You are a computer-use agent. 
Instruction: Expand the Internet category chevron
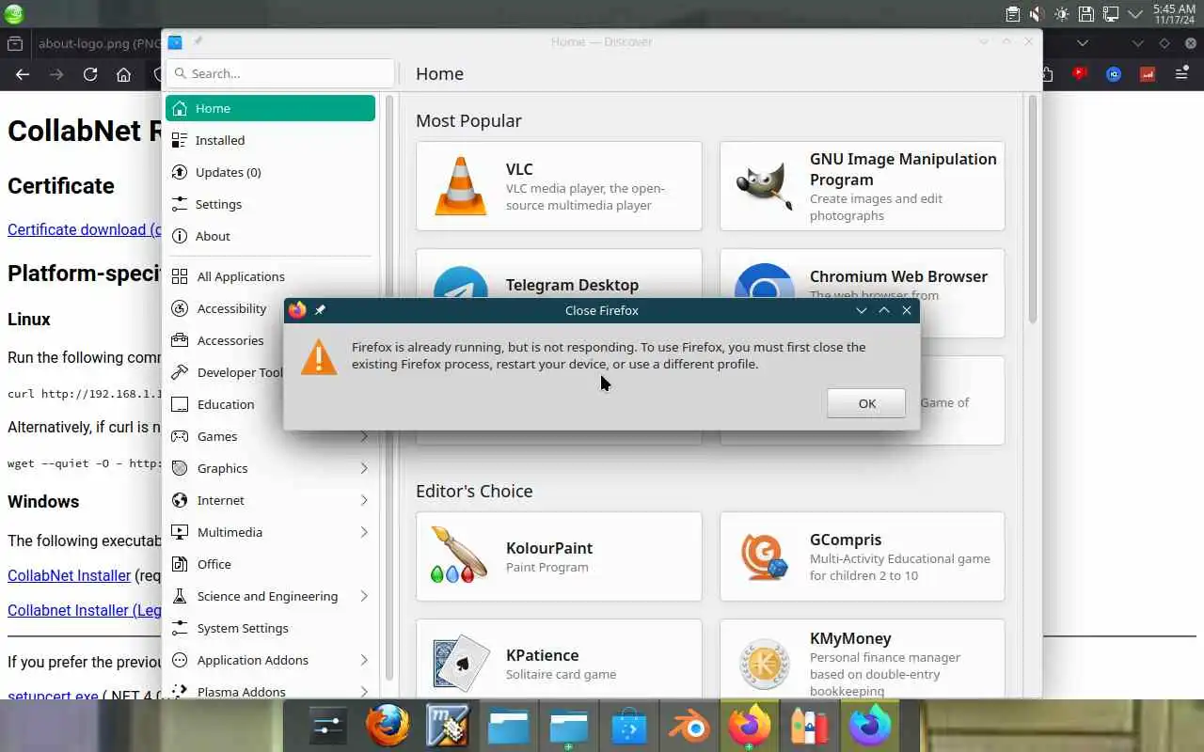point(364,500)
